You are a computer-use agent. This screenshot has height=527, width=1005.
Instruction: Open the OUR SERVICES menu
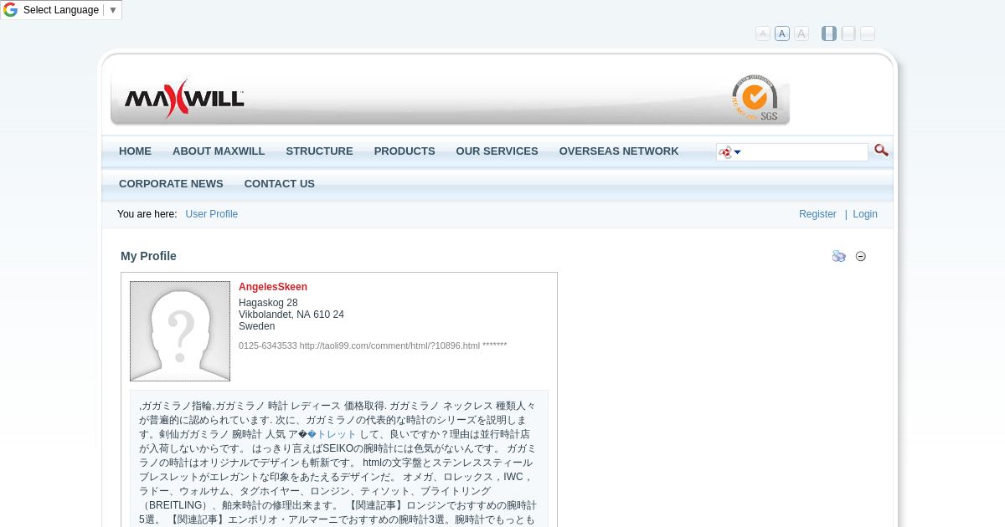497,151
